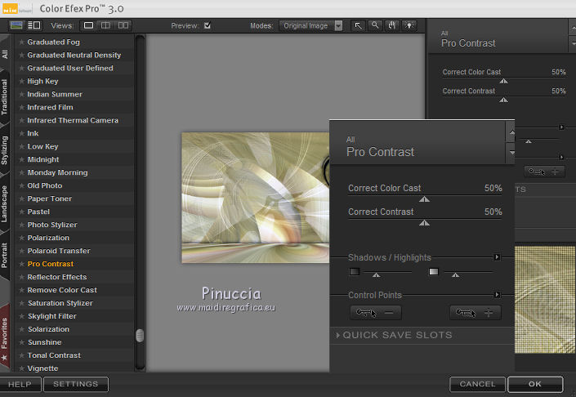Star the High Key filter as favorite
This screenshot has height=397, width=576.
pos(22,81)
